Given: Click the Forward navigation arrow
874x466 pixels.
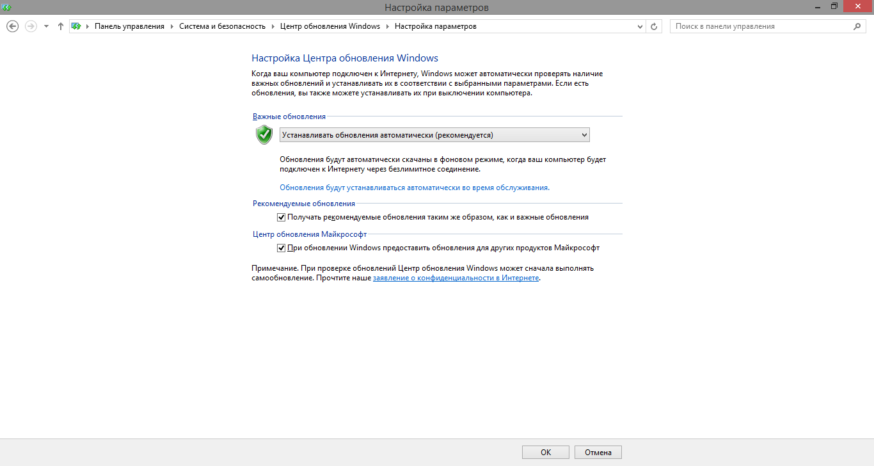Looking at the screenshot, I should point(30,26).
